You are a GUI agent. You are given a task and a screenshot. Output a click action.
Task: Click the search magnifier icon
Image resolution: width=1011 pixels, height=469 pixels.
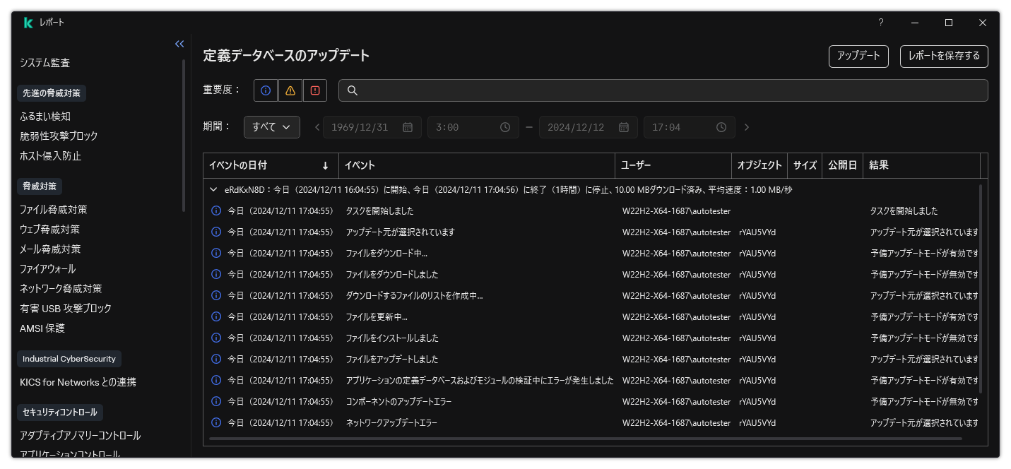click(352, 90)
